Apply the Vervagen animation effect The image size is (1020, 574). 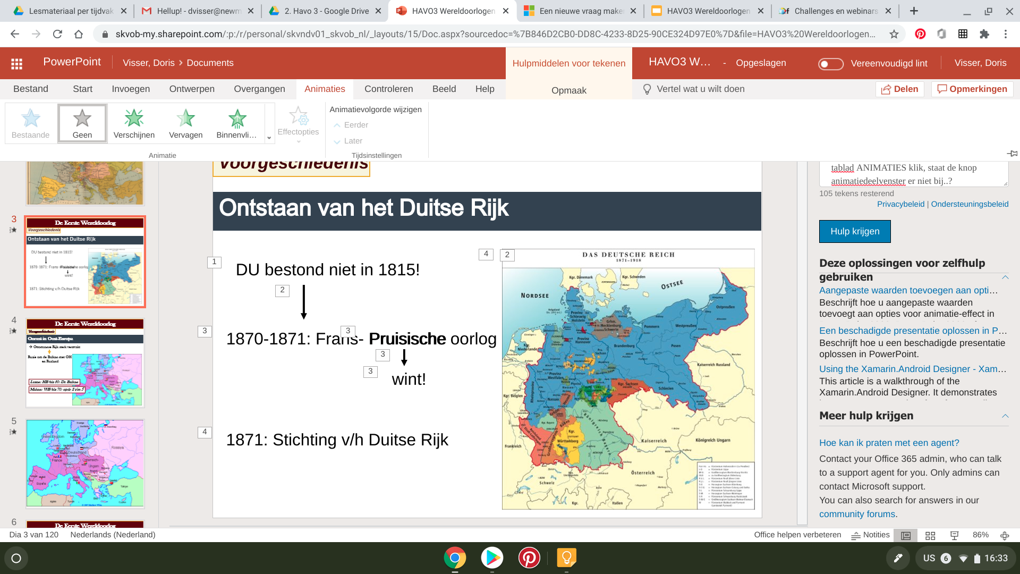[x=185, y=124]
